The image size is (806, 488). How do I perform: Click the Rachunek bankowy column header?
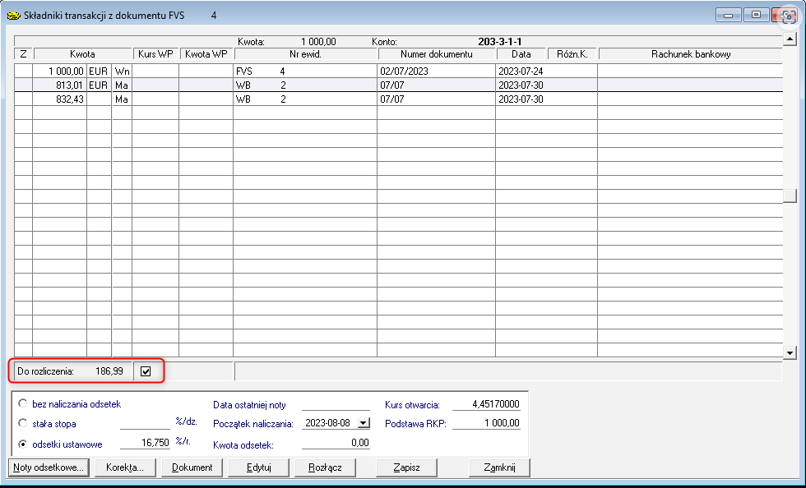[x=690, y=54]
